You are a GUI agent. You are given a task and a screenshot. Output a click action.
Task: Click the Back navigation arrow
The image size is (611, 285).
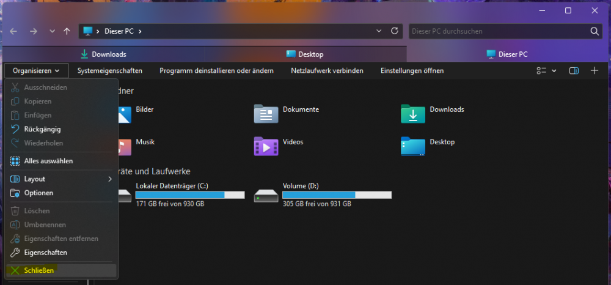tap(13, 31)
